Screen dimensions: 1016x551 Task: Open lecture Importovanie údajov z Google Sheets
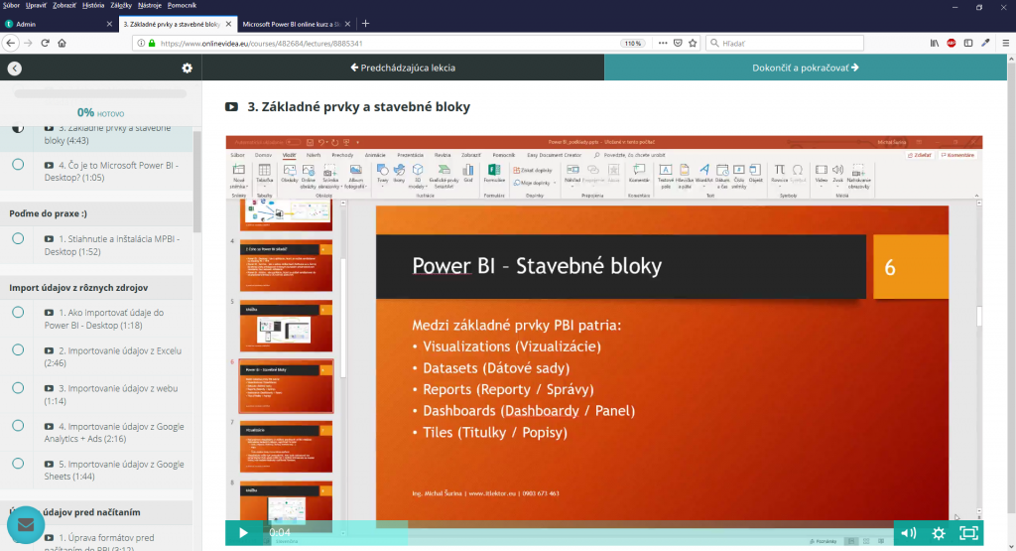(x=114, y=470)
